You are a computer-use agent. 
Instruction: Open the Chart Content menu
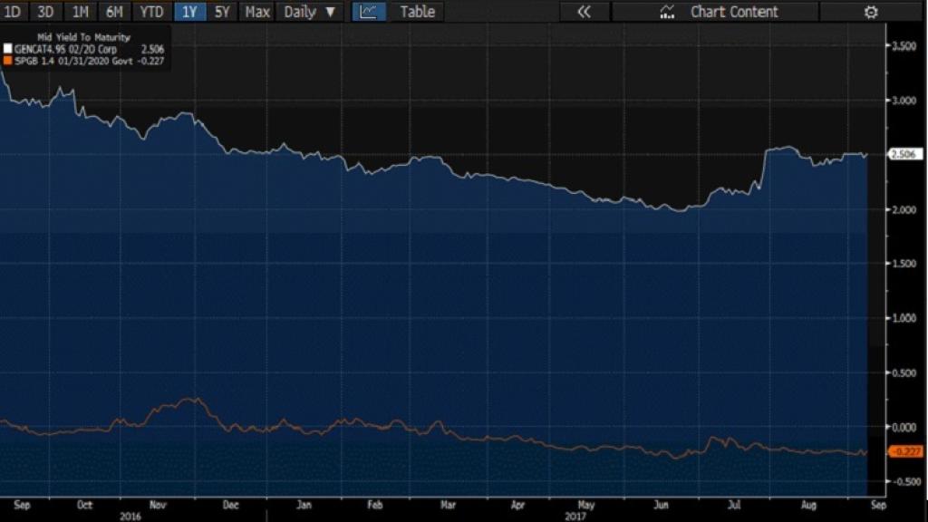click(734, 12)
